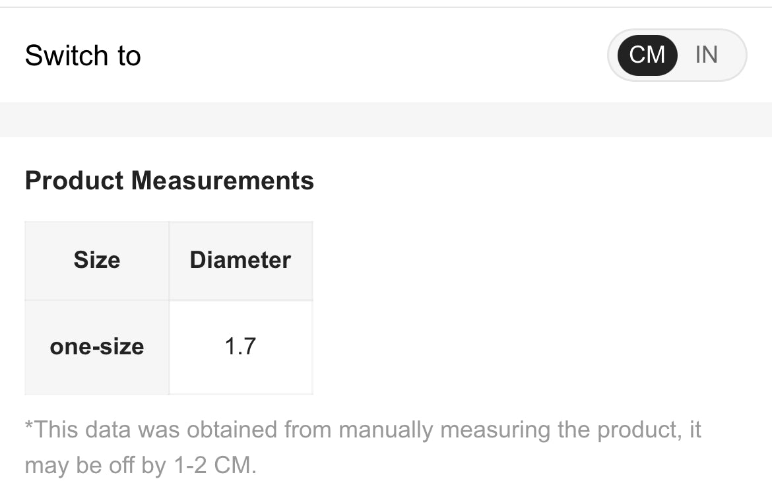The image size is (772, 483).
Task: Select the CM unit option
Action: click(647, 55)
